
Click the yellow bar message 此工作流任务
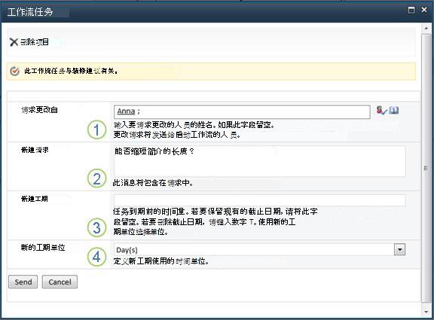[x=71, y=71]
